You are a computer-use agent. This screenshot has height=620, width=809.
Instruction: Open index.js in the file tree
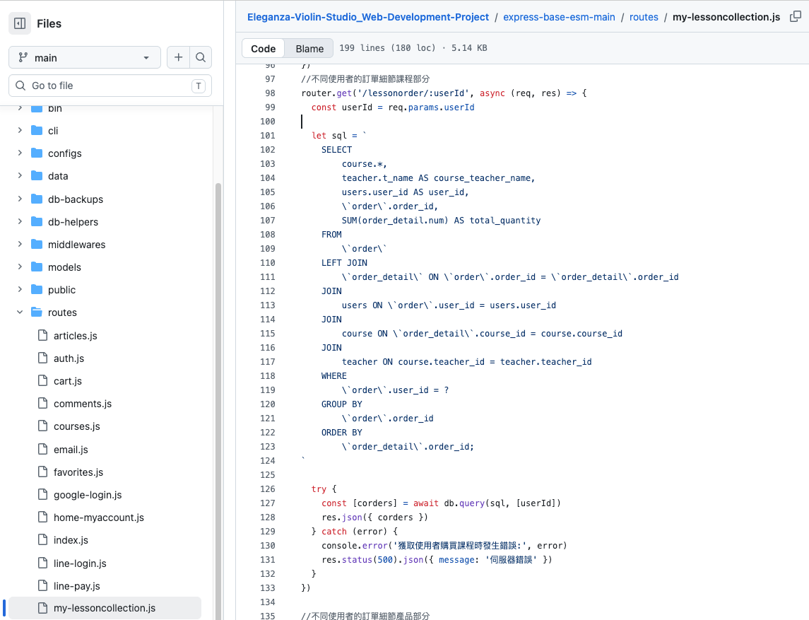[71, 541]
